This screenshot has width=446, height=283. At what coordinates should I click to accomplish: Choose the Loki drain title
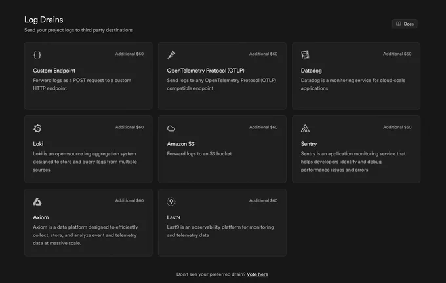click(38, 144)
